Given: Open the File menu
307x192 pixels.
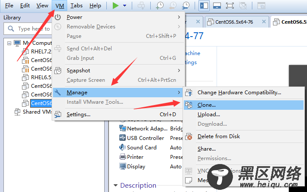Looking at the screenshot, I should click(9, 6).
